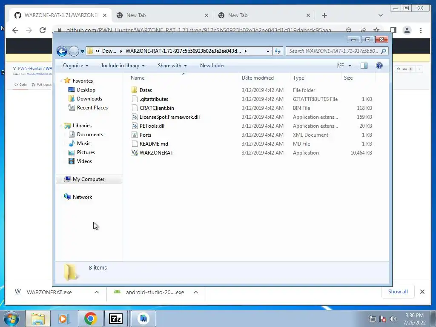This screenshot has width=436, height=327.
Task: Open the Pictures library
Action: pyautogui.click(x=86, y=152)
